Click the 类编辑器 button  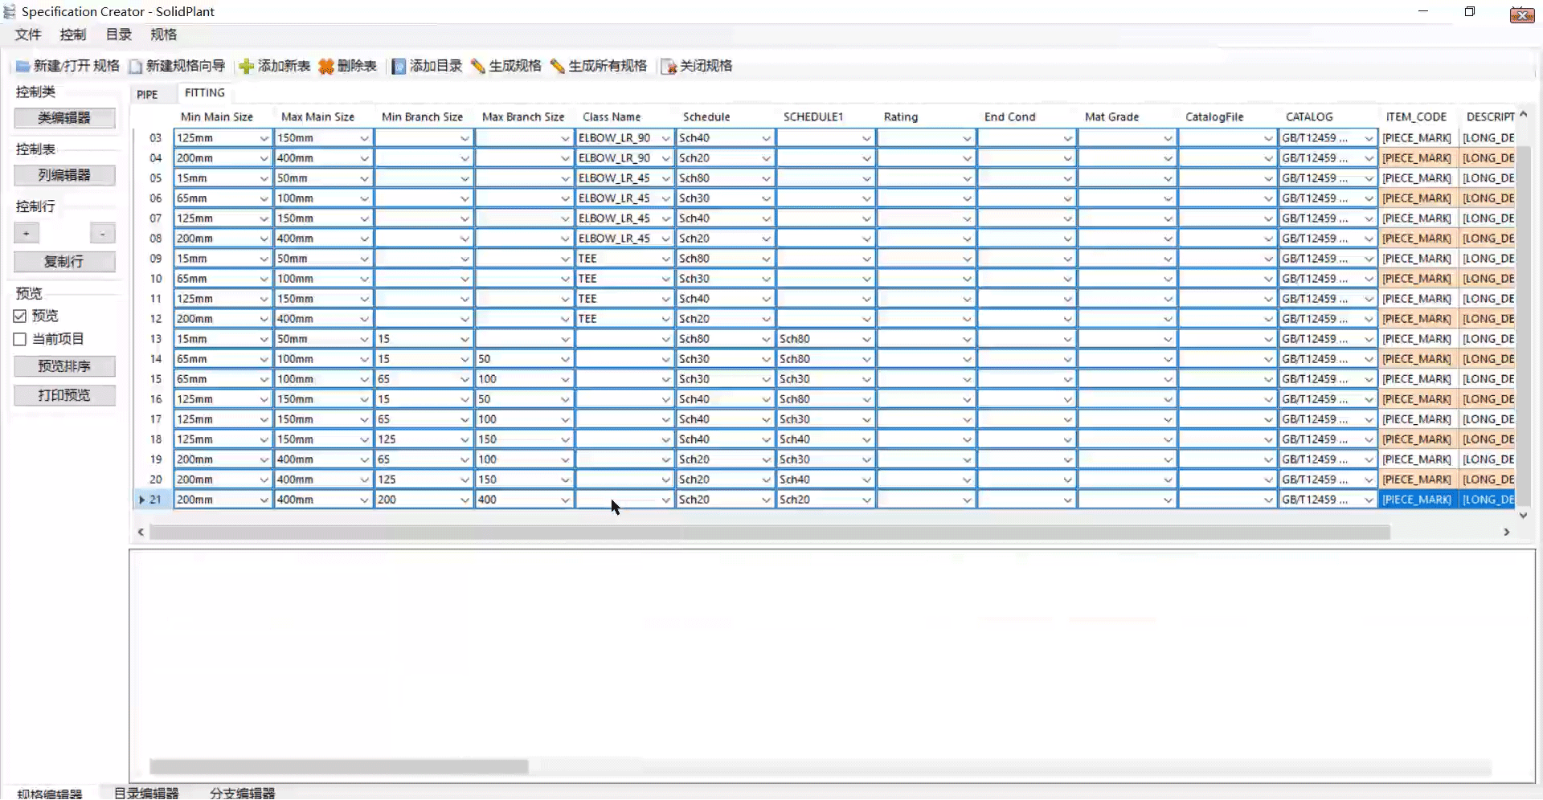[x=64, y=118]
